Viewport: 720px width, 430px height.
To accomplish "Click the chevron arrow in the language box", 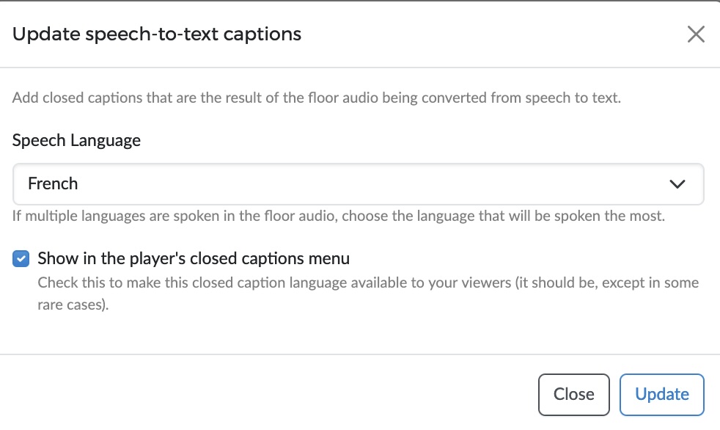I will point(677,184).
